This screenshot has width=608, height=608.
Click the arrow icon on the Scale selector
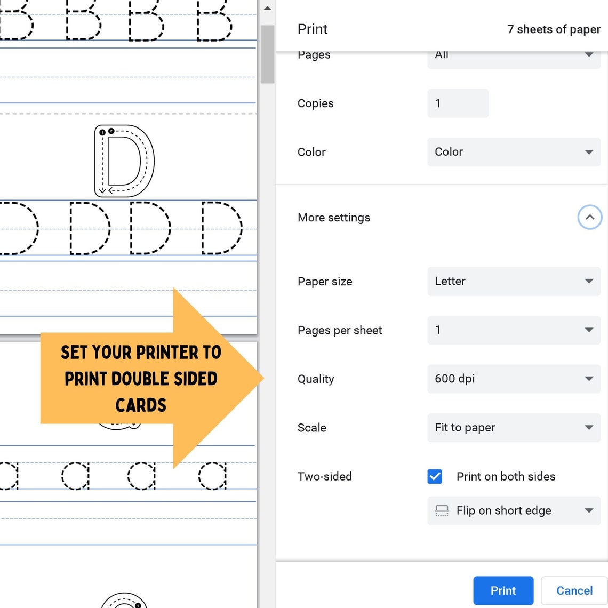[x=589, y=427]
